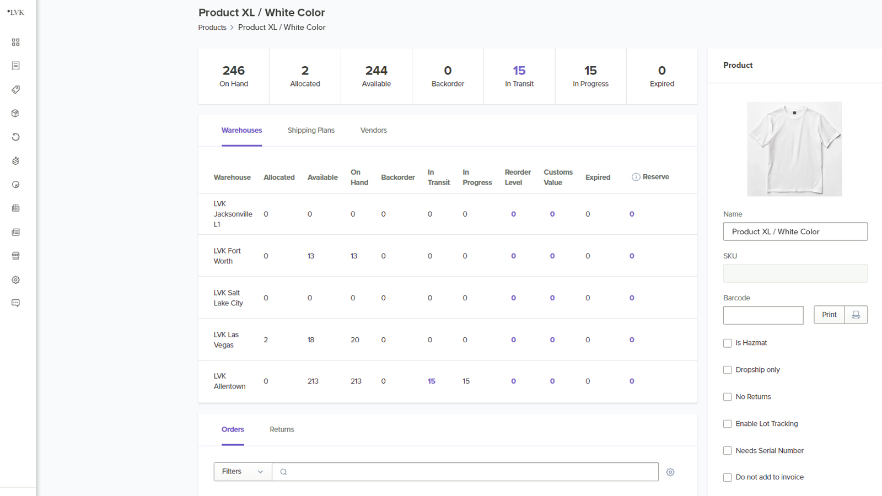Click the chat bubble icon in sidebar
This screenshot has width=882, height=496.
[15, 303]
